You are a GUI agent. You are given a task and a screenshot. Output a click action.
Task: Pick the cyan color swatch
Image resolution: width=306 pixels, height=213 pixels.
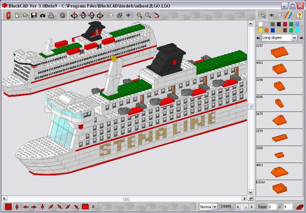pos(297,30)
